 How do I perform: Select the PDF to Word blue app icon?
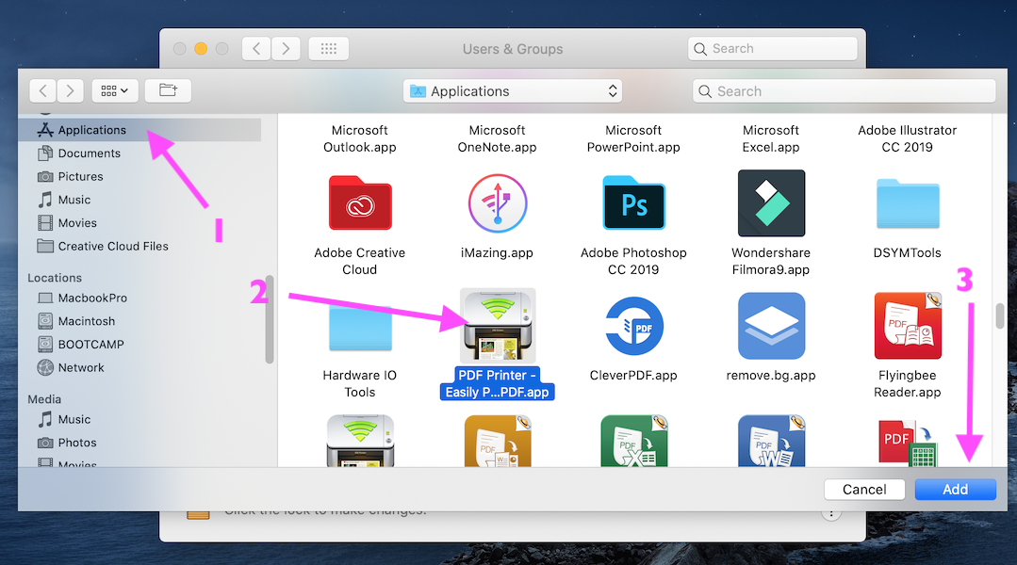(771, 442)
